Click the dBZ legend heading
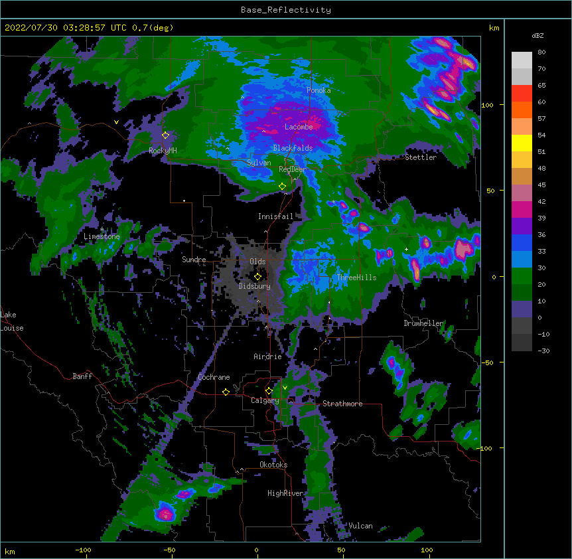 pyautogui.click(x=537, y=36)
